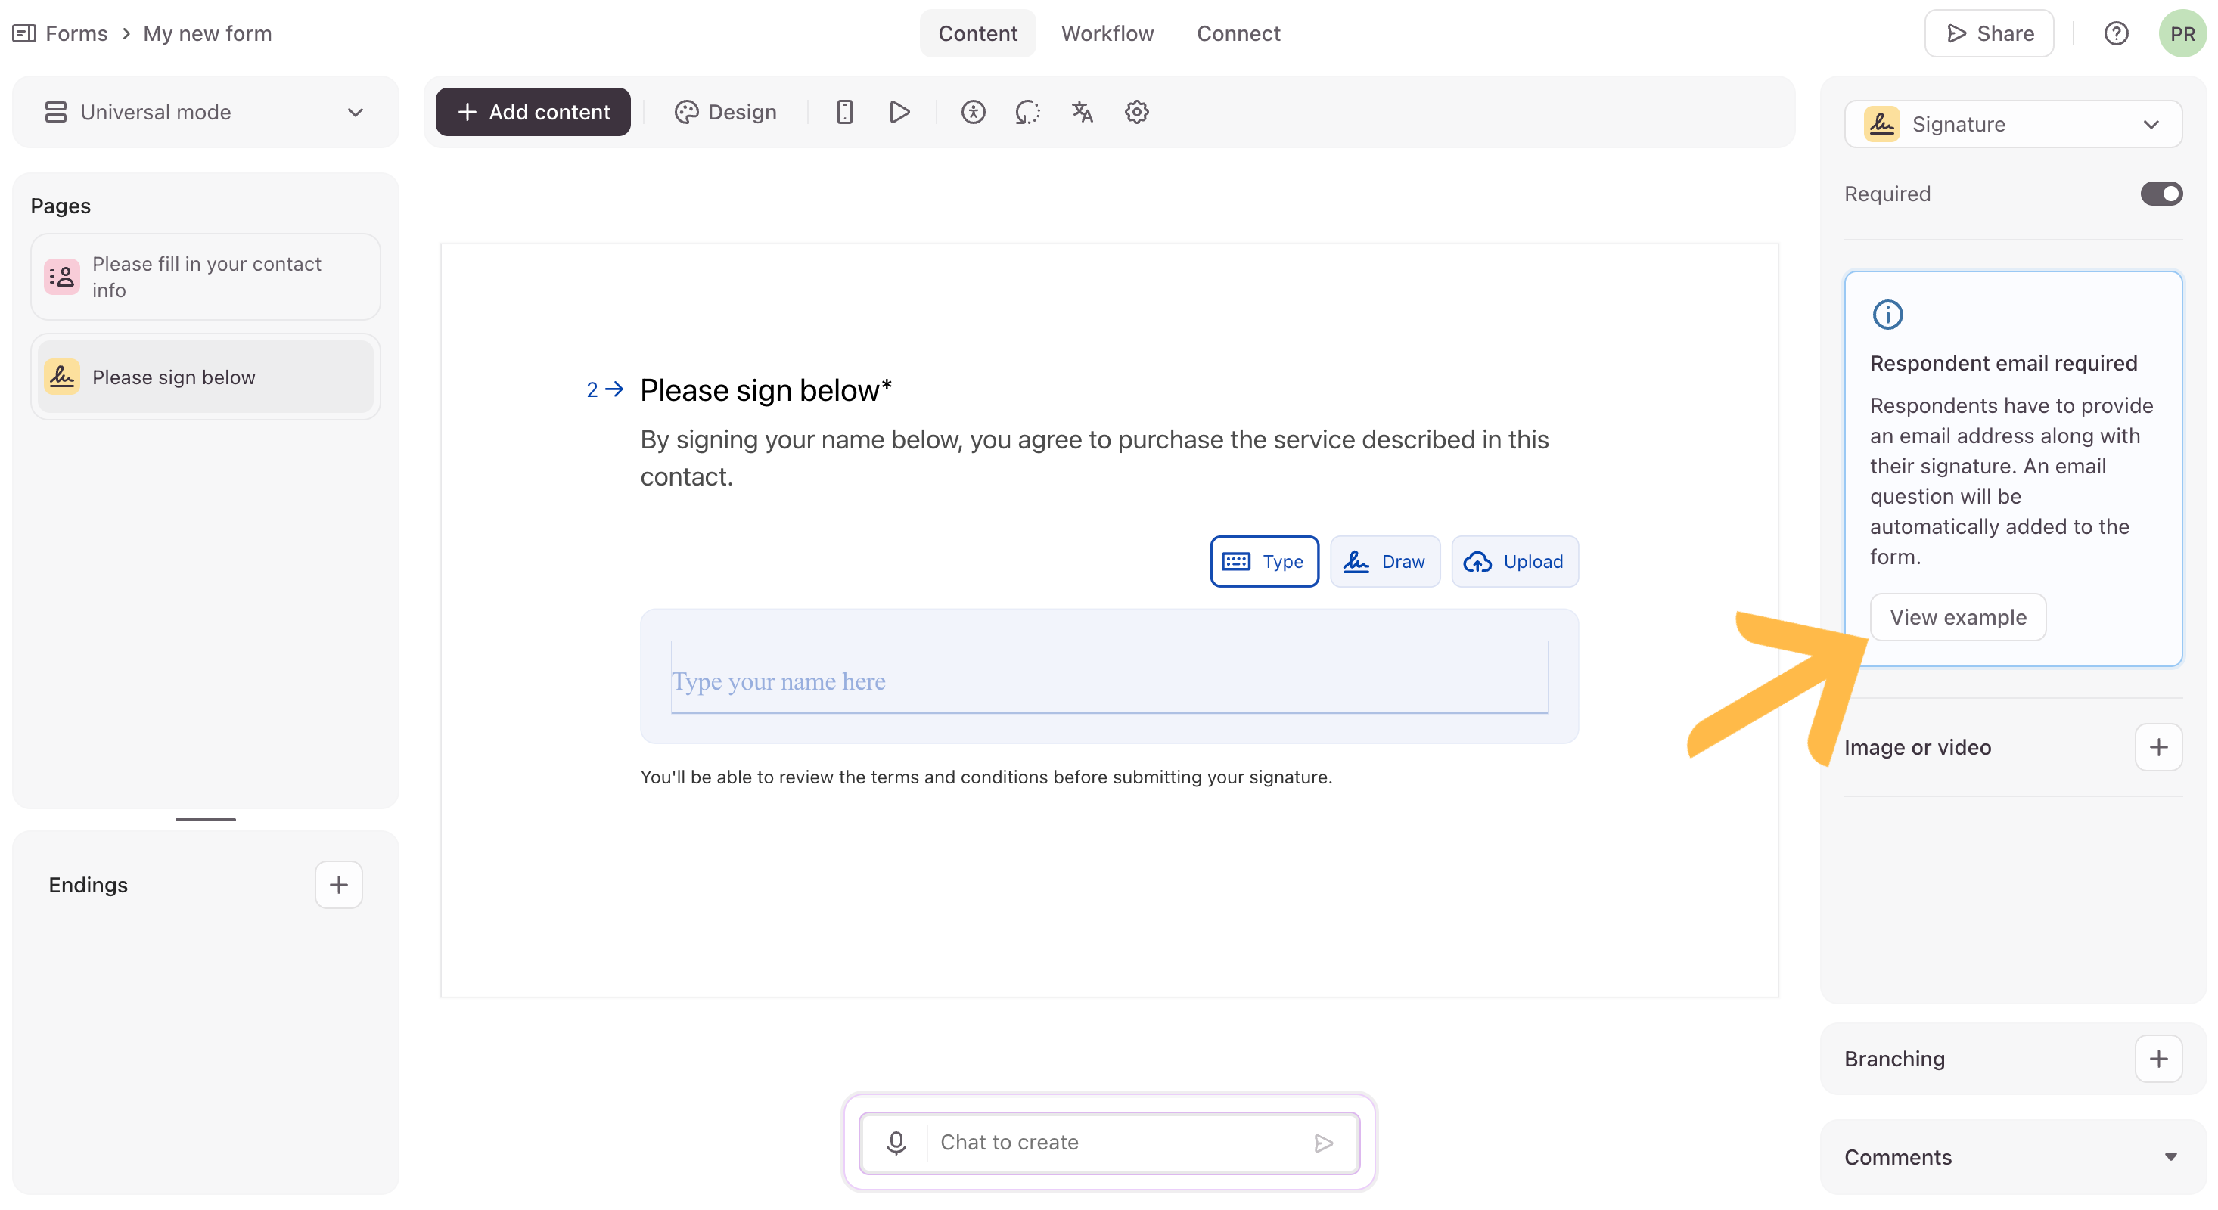
Task: Click the mobile preview icon
Action: coord(843,112)
